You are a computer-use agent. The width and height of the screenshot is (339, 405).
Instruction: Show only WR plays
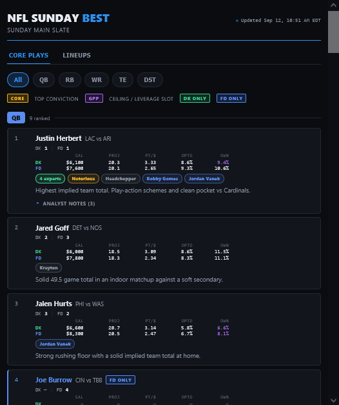pos(97,80)
